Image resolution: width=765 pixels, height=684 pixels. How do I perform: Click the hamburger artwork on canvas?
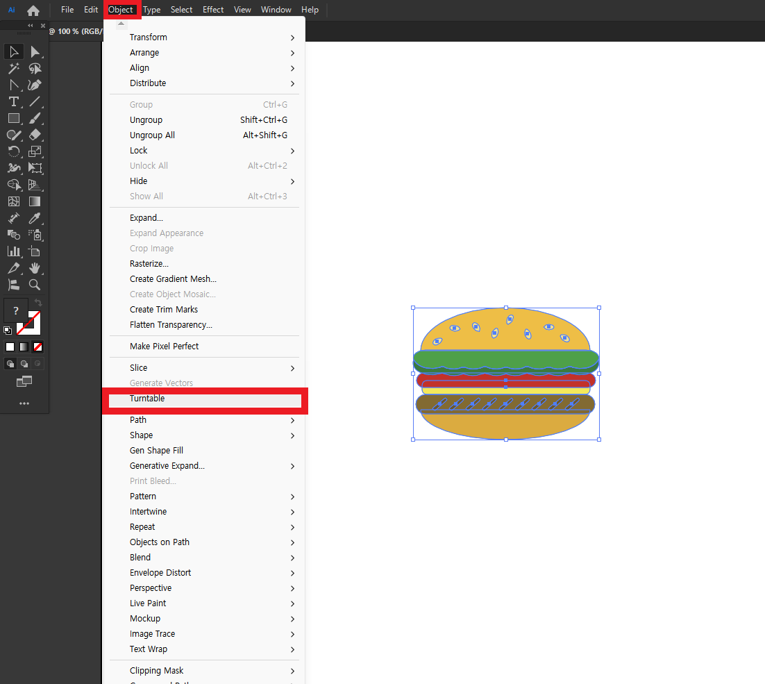click(x=506, y=374)
